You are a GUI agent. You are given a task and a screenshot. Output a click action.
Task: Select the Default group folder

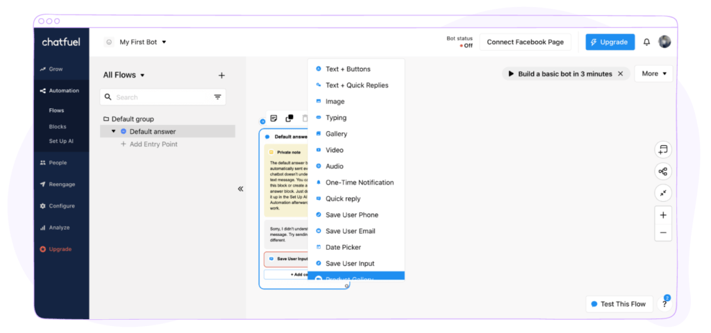click(x=128, y=119)
